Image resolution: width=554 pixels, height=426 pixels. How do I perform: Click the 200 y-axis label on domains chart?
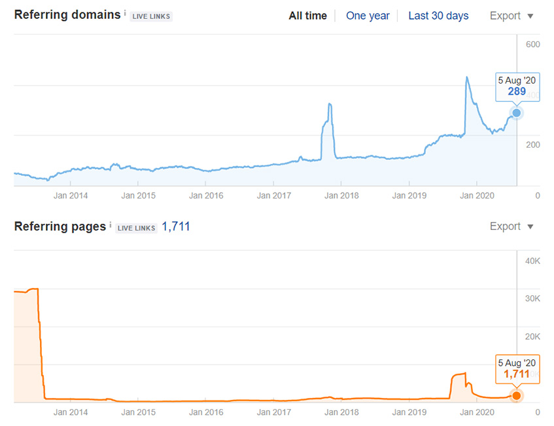tap(533, 144)
